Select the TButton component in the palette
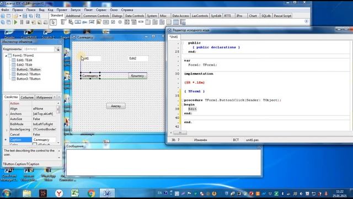 78,22
